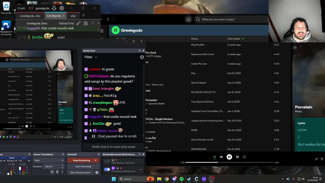Open Windows Start menu
325x183 pixels.
pos(114,179)
